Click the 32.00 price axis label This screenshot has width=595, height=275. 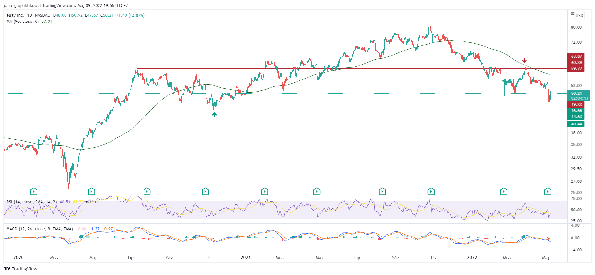(x=576, y=157)
